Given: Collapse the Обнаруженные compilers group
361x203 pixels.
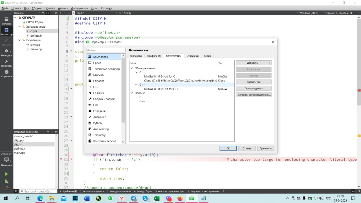Looking at the screenshot, I should coord(132,68).
